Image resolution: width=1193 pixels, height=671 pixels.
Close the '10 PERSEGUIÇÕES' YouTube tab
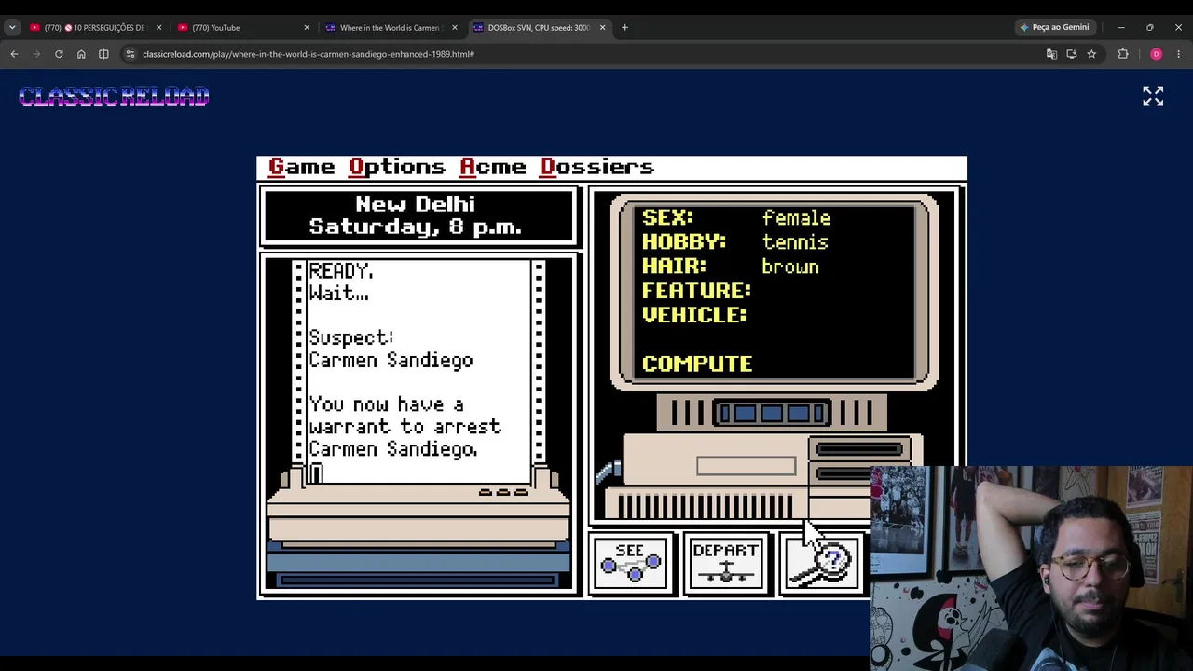coord(158,28)
